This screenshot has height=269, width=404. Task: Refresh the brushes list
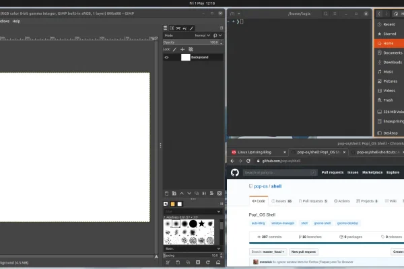tap(208, 262)
